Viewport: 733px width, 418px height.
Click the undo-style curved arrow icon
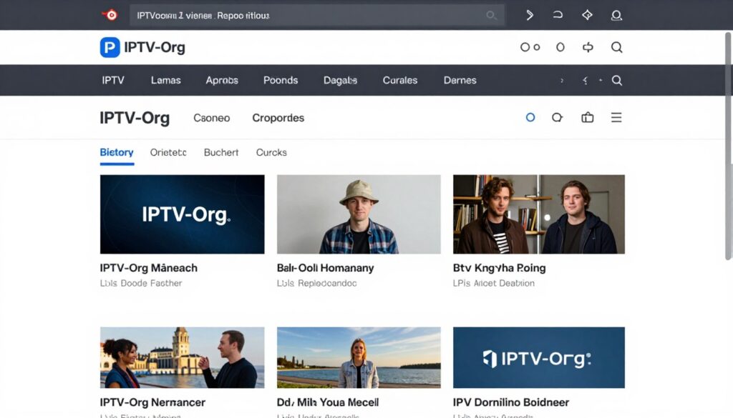(x=558, y=15)
